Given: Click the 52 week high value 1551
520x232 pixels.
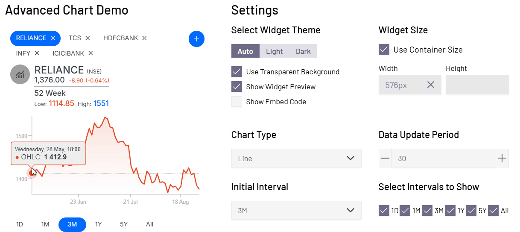Looking at the screenshot, I should point(101,103).
